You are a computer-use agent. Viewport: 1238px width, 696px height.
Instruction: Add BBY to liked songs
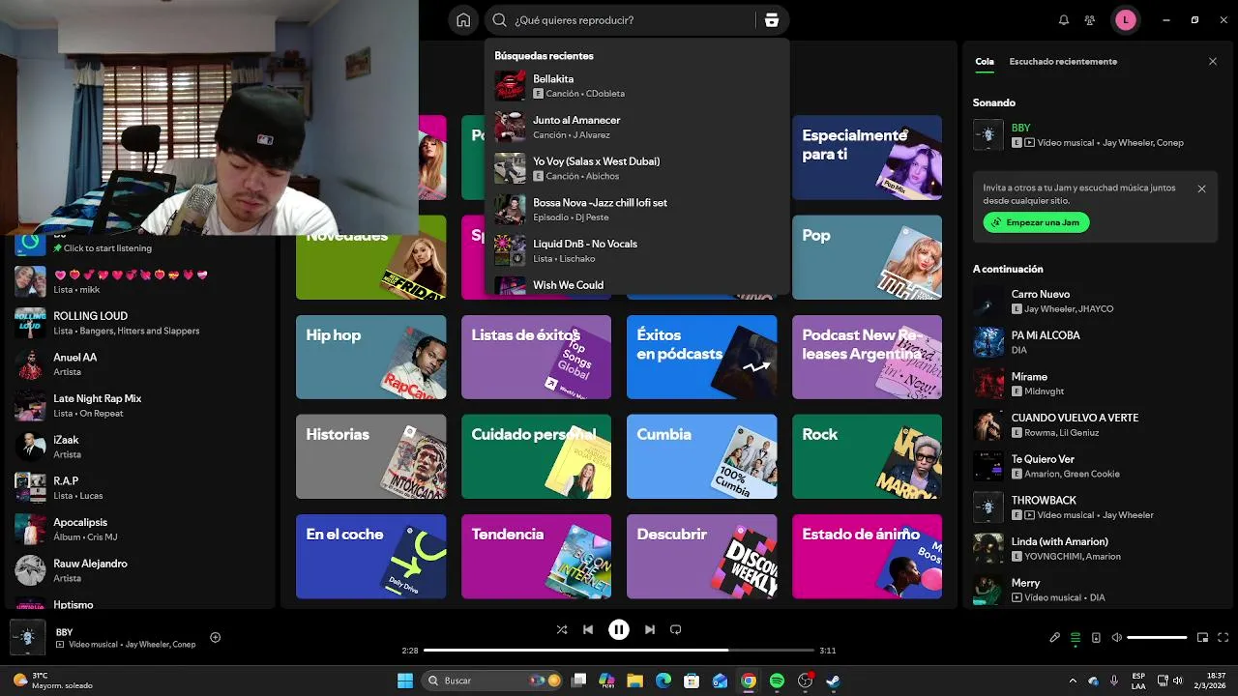click(216, 637)
